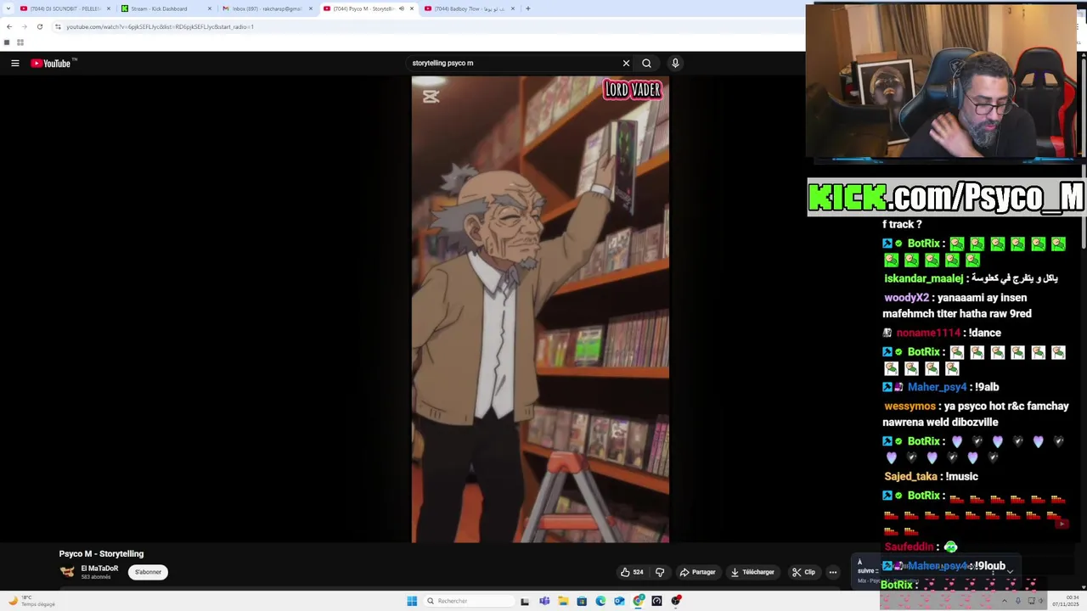Focus the youtube.com address bar URL
The image size is (1087, 611).
point(161,26)
